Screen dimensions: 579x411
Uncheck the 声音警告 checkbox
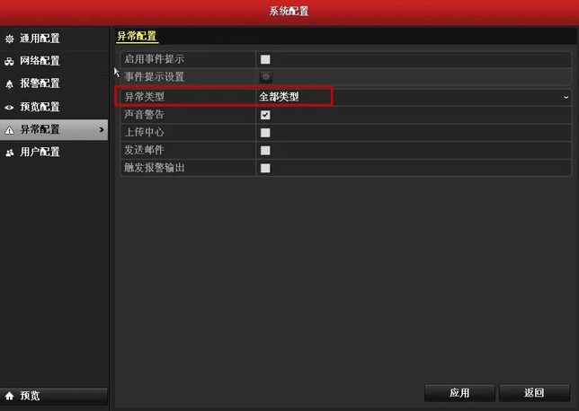tap(265, 115)
